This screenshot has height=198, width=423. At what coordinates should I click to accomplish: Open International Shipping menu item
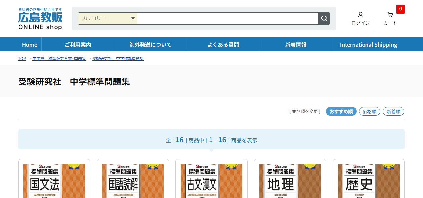368,45
